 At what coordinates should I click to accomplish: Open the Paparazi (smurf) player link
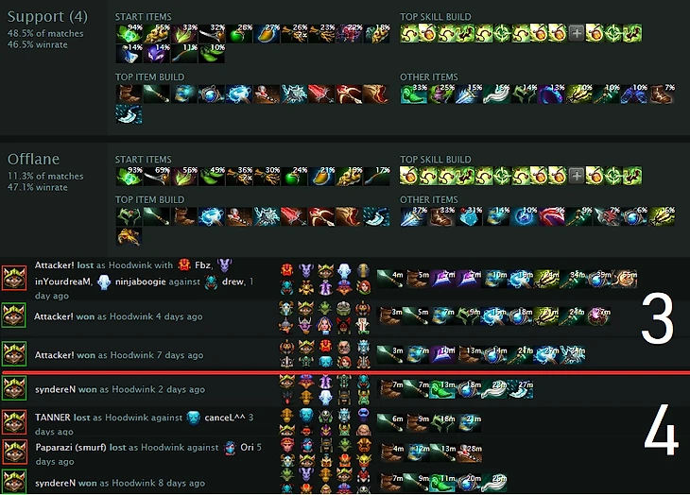pos(71,447)
